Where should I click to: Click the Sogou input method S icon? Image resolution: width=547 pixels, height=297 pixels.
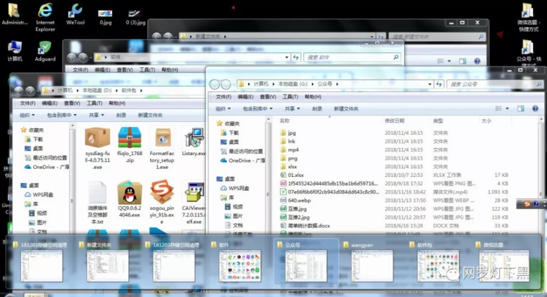coord(527,204)
